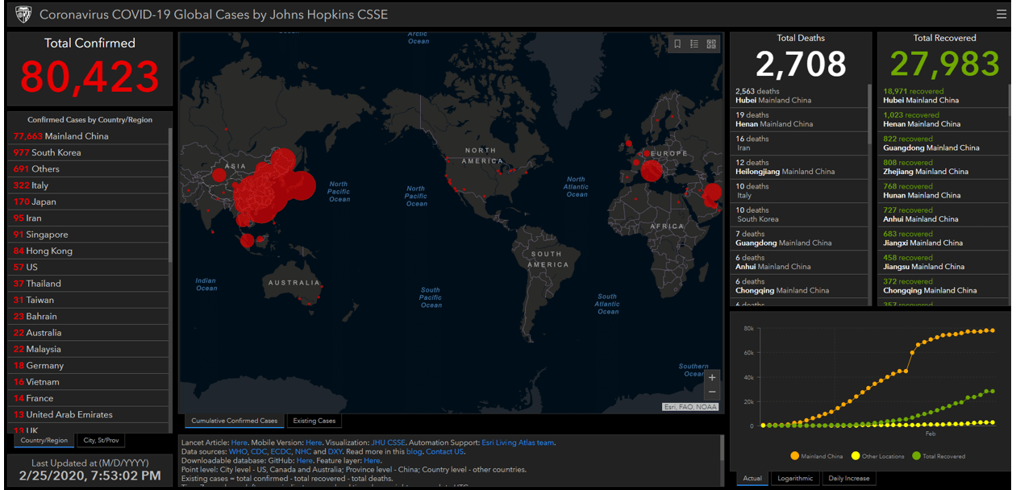This screenshot has height=490, width=1016.
Task: Select the '57 US' row
Action: point(89,267)
